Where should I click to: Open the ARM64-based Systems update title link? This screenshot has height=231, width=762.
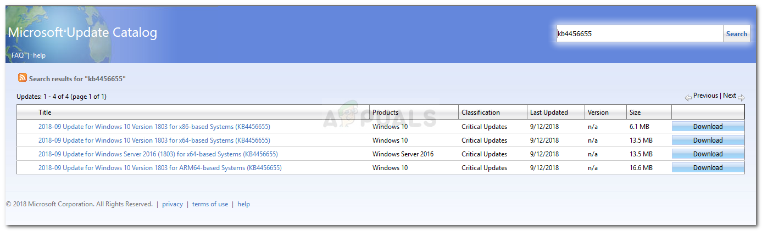pos(160,168)
